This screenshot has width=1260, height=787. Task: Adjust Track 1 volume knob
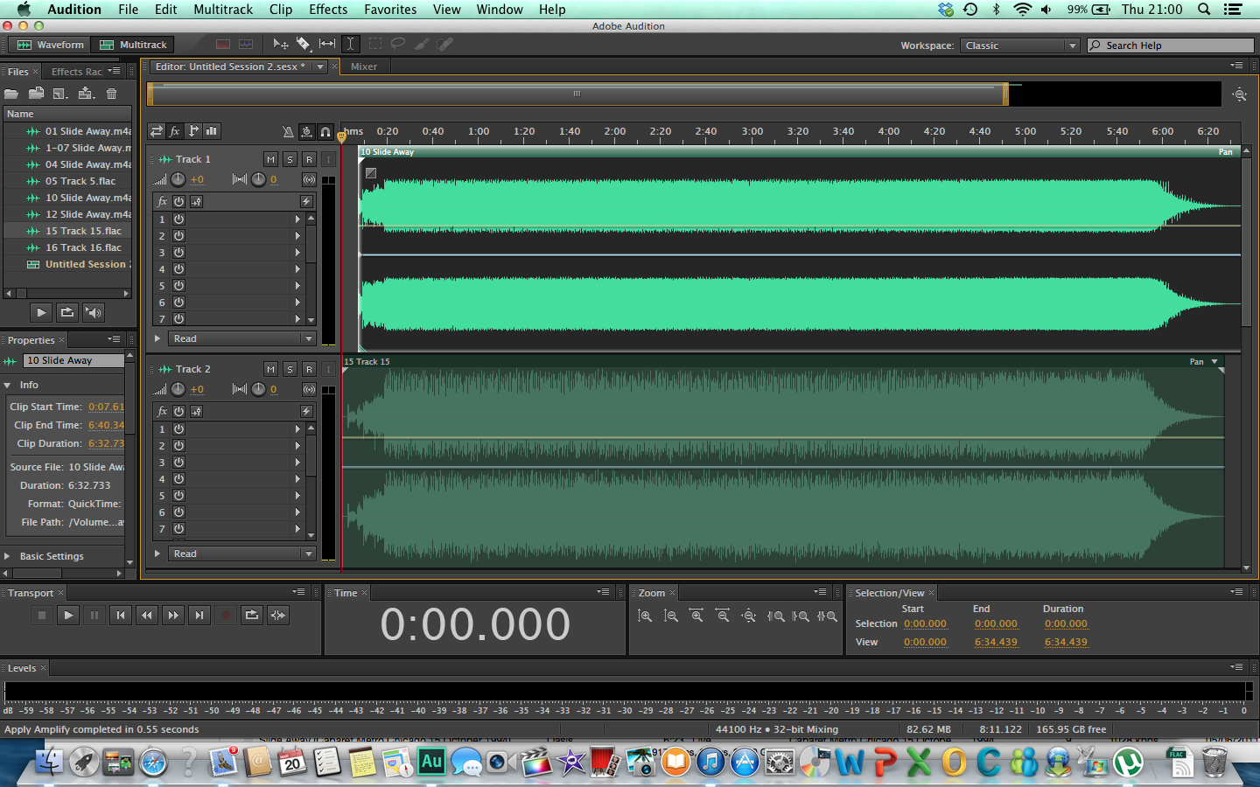tap(178, 179)
